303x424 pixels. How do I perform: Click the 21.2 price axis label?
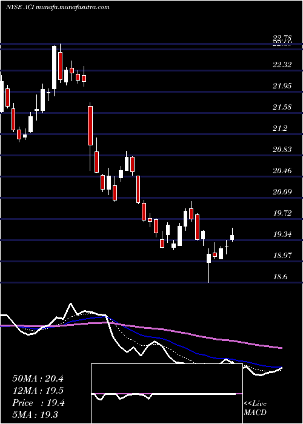[x=281, y=128]
